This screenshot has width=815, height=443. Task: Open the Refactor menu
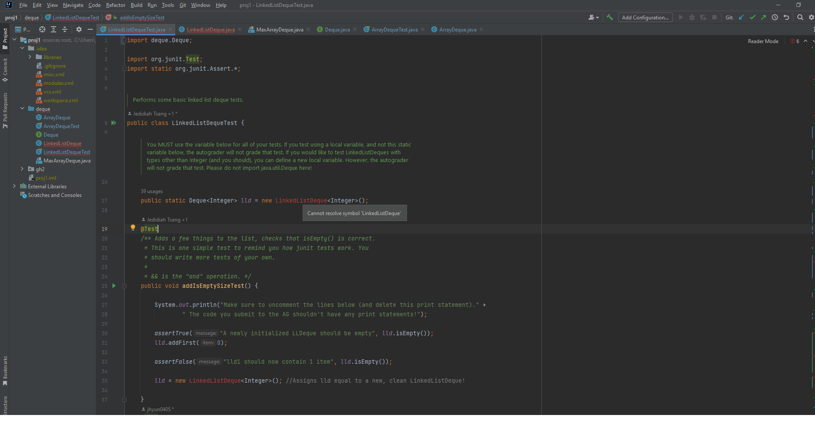115,5
